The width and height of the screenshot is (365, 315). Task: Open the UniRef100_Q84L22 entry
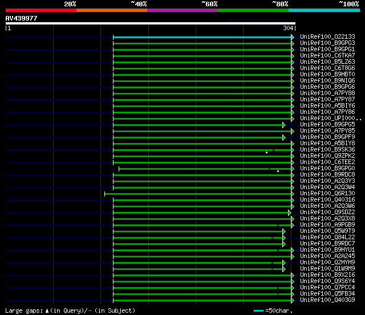tap(327, 238)
